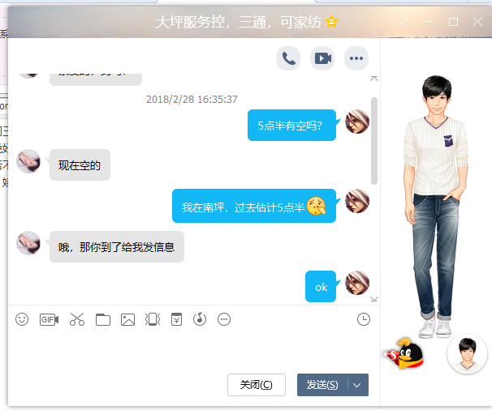492x410 pixels.
Task: Send a file using the folder icon
Action: (x=103, y=320)
